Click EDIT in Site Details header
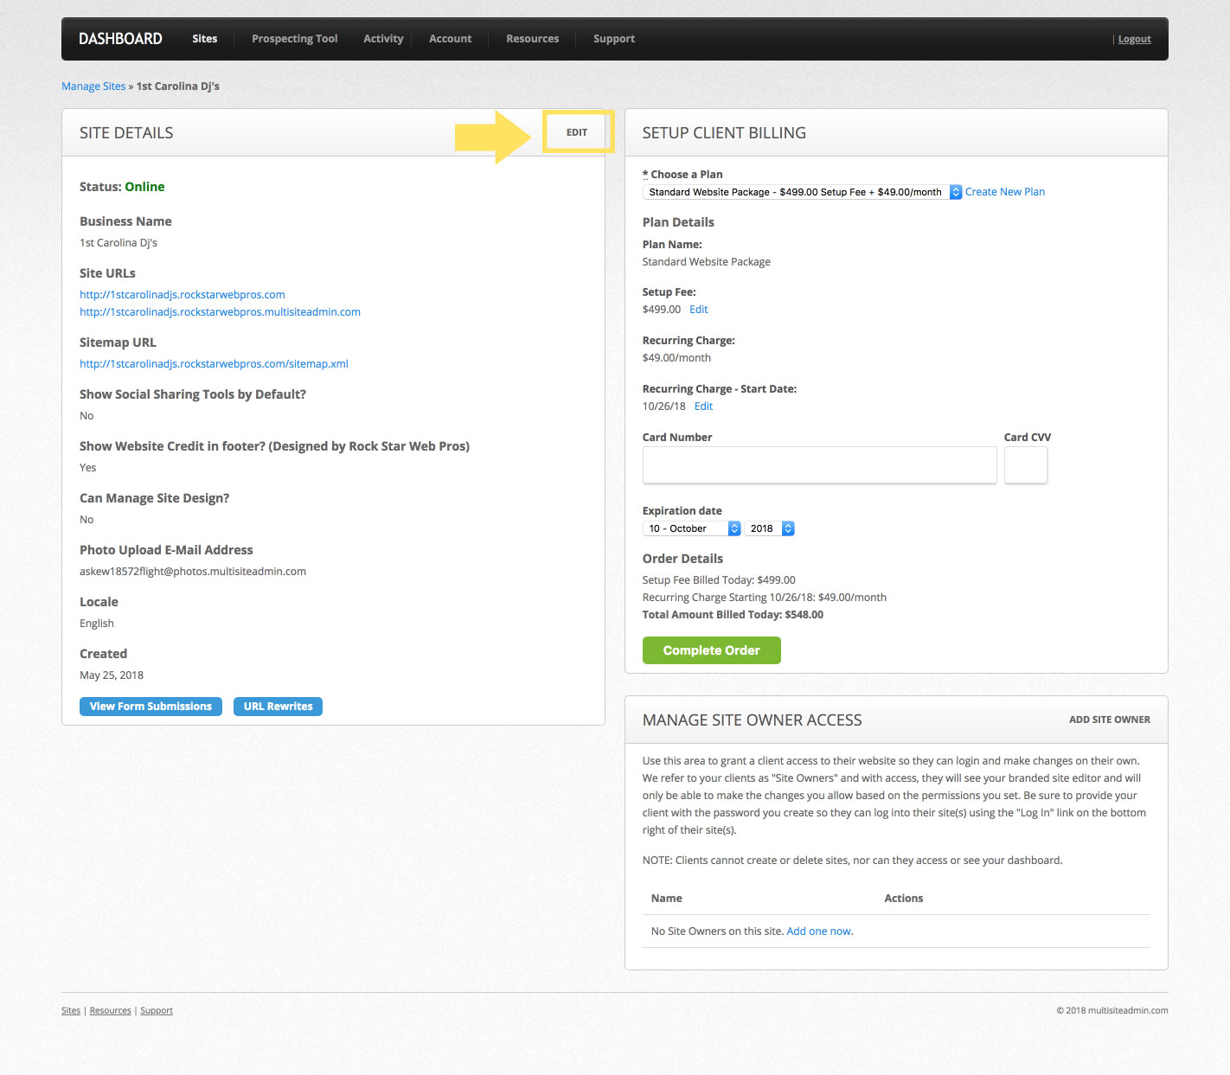The height and width of the screenshot is (1075, 1230). pyautogui.click(x=577, y=132)
